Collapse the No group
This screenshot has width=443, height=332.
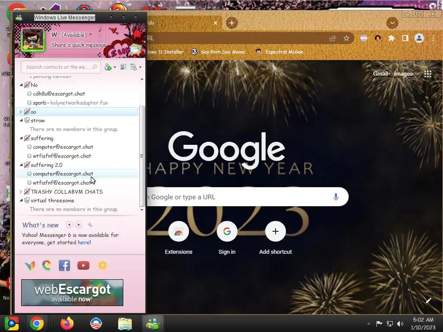tap(21, 85)
